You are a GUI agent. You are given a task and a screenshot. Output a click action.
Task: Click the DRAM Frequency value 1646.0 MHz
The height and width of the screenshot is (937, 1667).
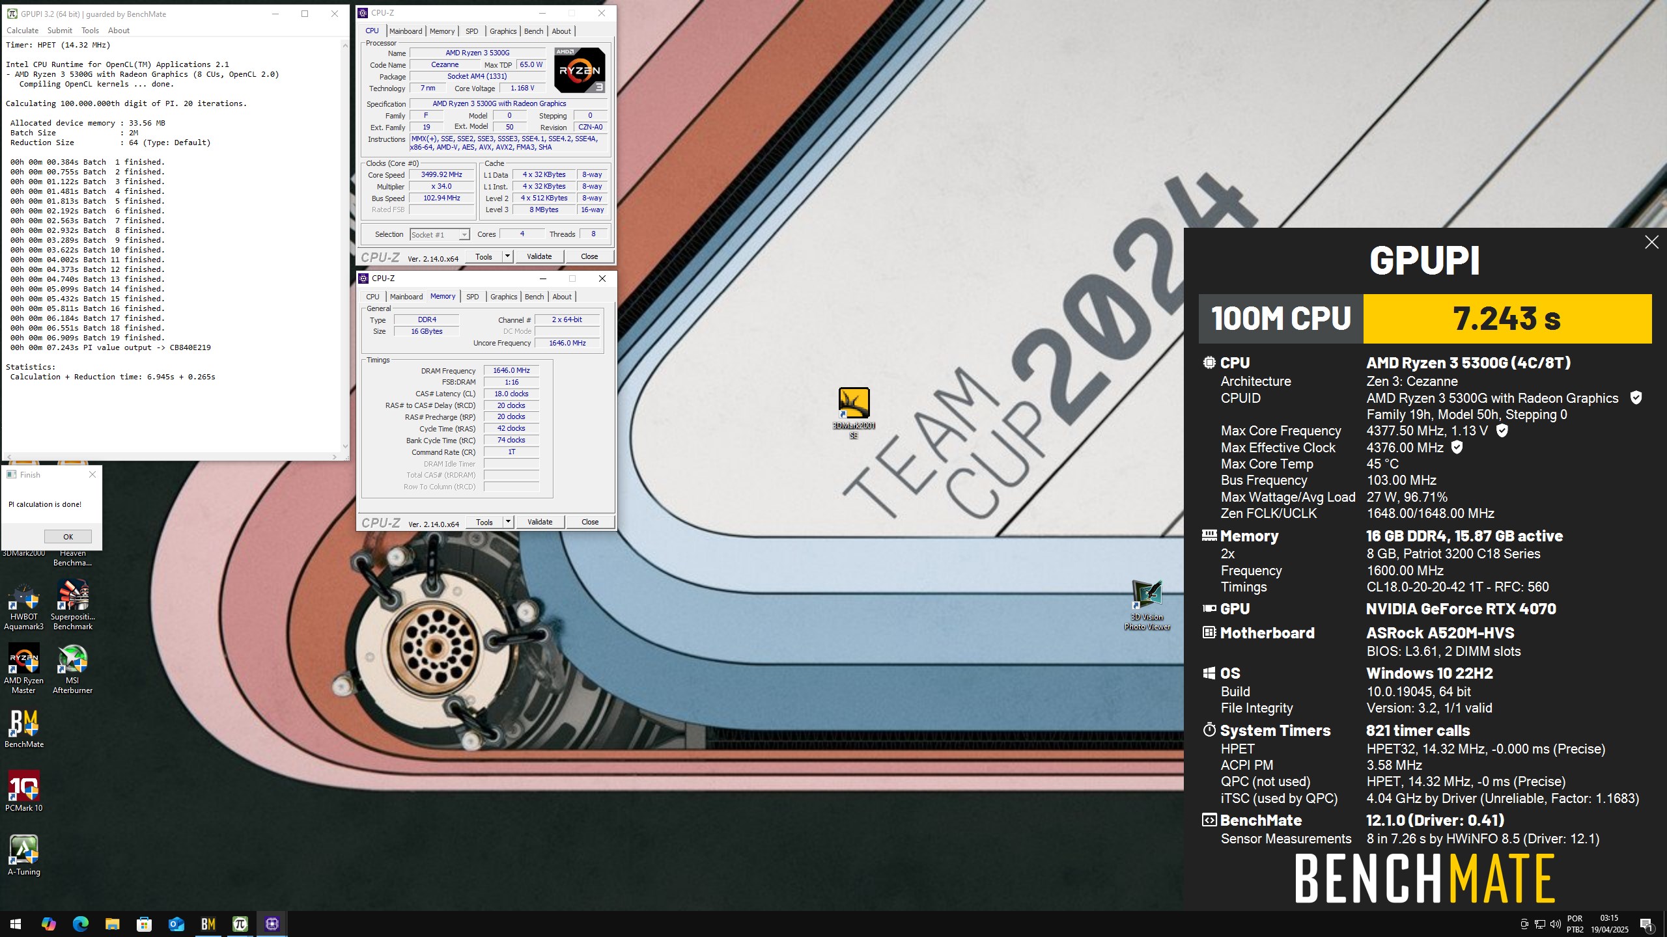(x=511, y=370)
